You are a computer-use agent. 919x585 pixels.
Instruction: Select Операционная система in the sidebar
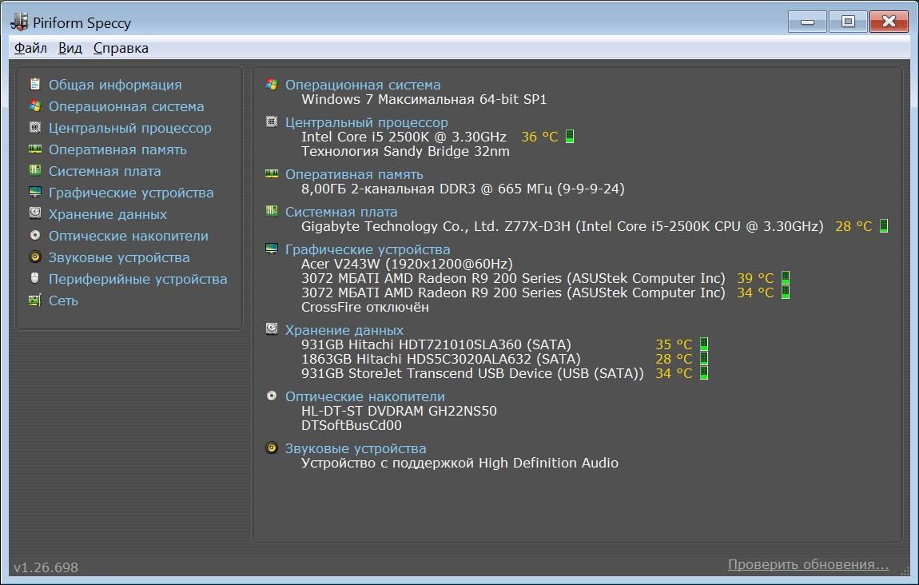tap(126, 106)
